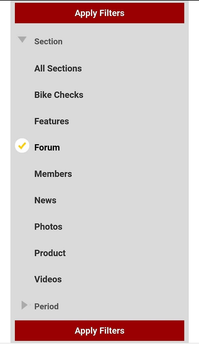This screenshot has width=199, height=344.
Task: Click the red Apply Filters bar below Period
Action: 99,331
